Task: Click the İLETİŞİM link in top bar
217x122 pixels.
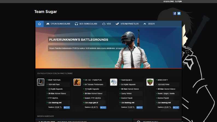Action: click(x=178, y=2)
